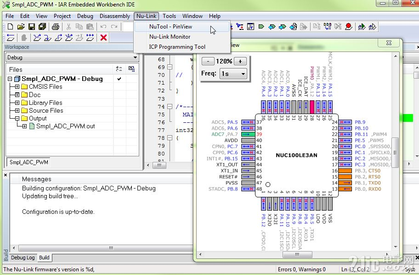
Task: Close the Messages panel with x
Action: [x=6, y=175]
